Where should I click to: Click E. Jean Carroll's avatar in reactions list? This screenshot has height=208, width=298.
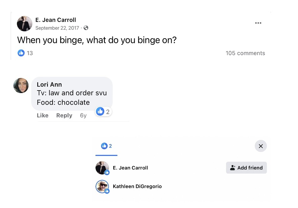tap(102, 168)
